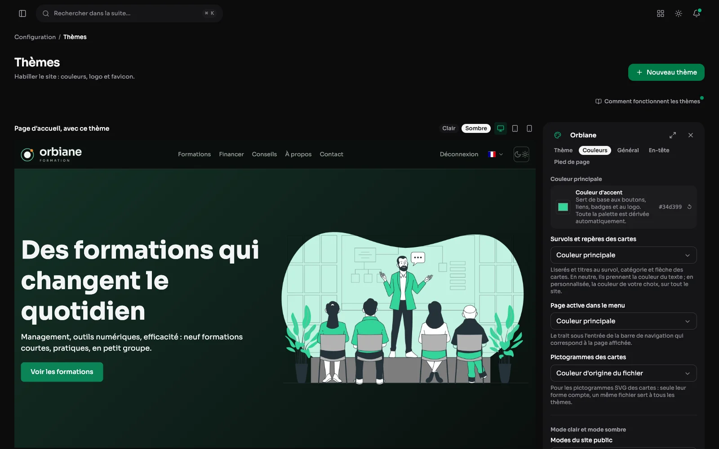Toggle dark/light mode in site preview
Screen dimensions: 719x449
tap(521, 154)
